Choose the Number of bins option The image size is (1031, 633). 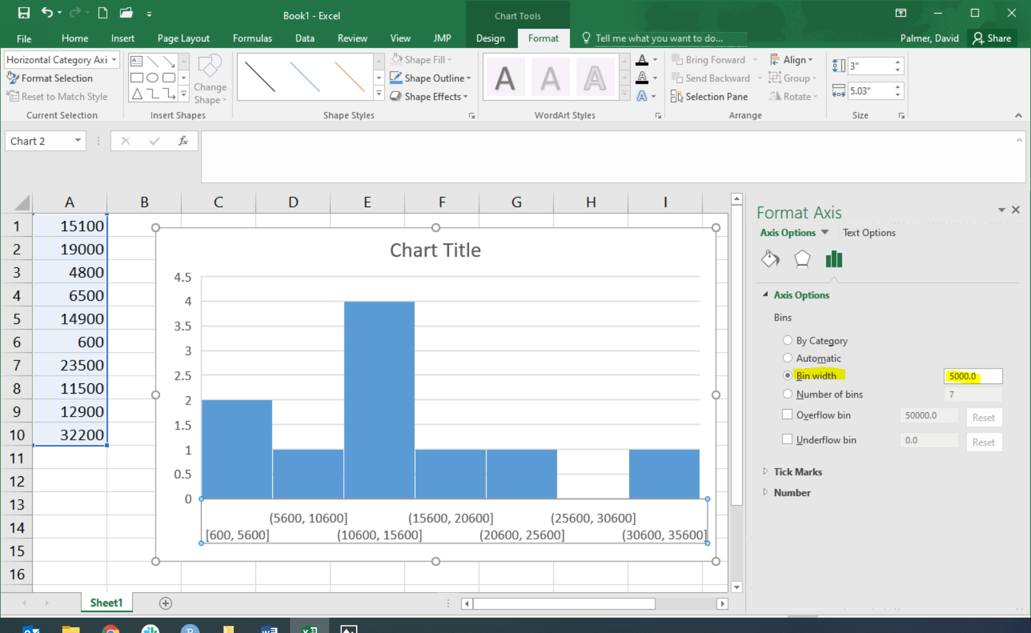(x=788, y=394)
